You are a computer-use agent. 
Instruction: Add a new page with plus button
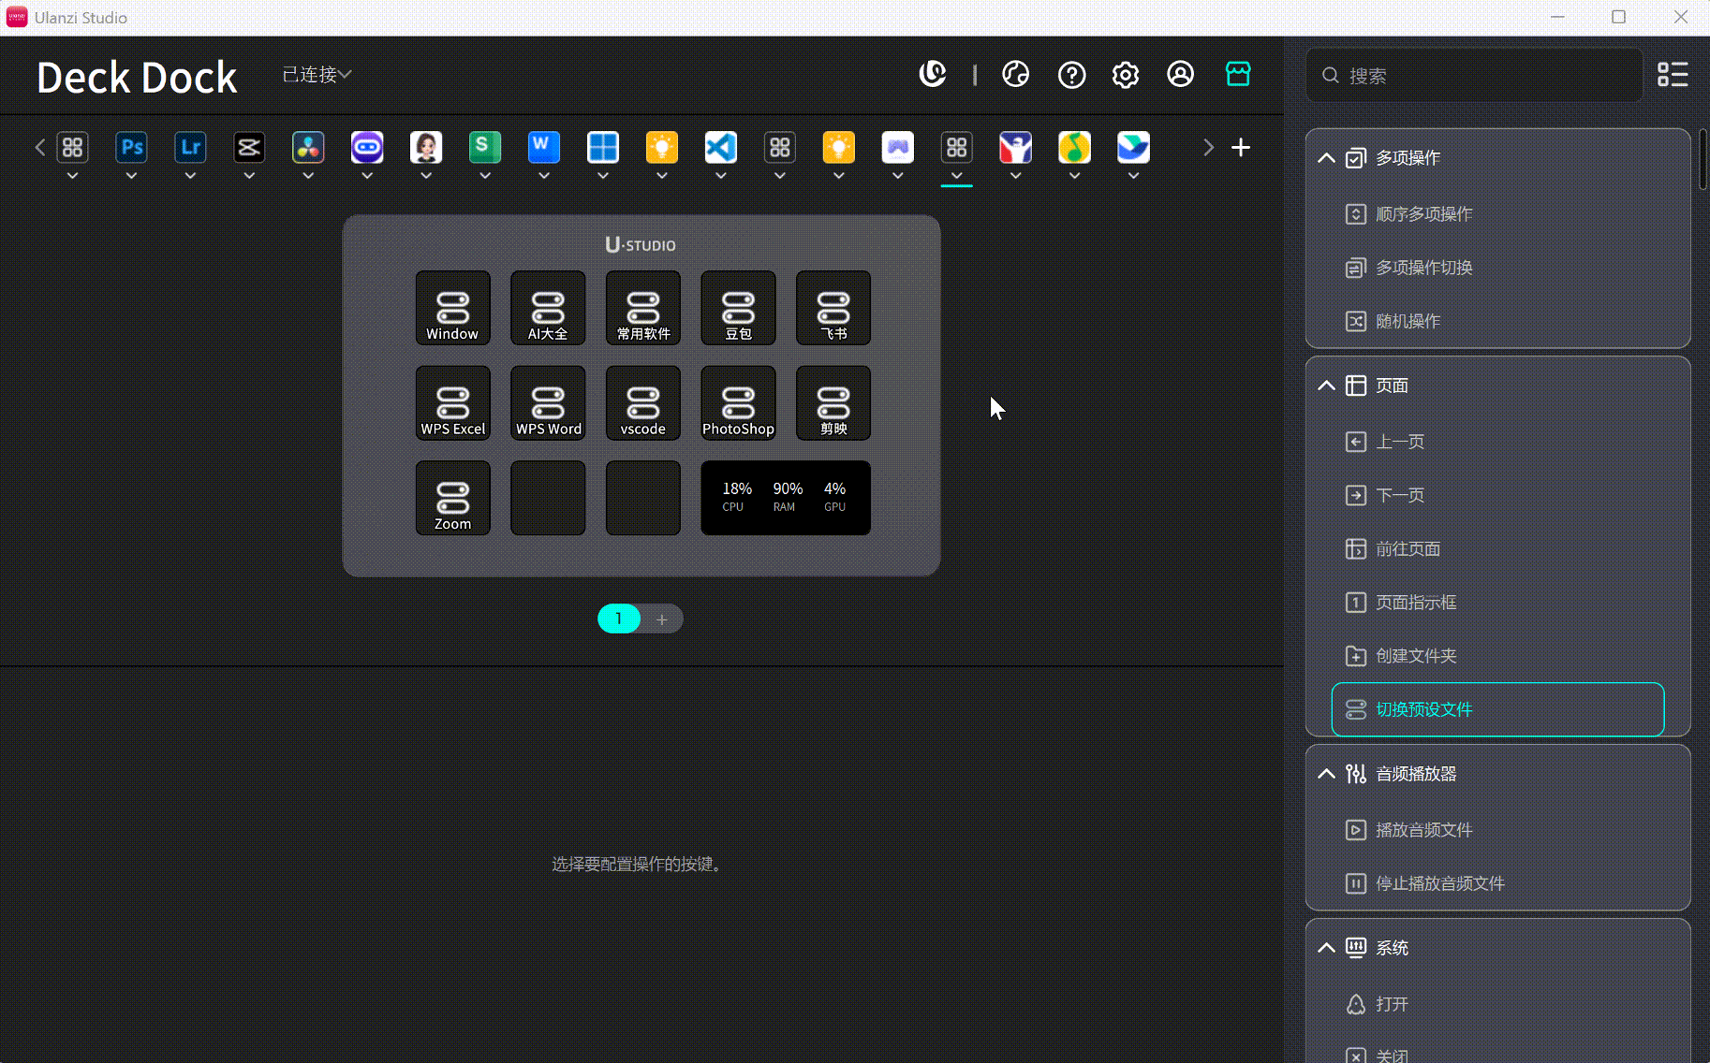click(662, 619)
